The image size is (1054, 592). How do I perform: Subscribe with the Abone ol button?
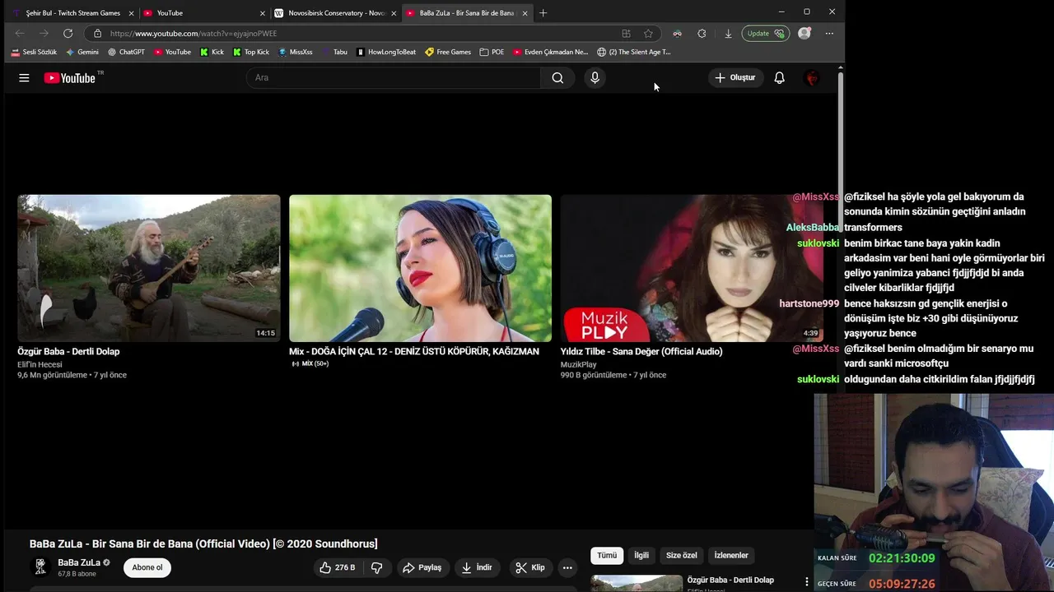[147, 567]
